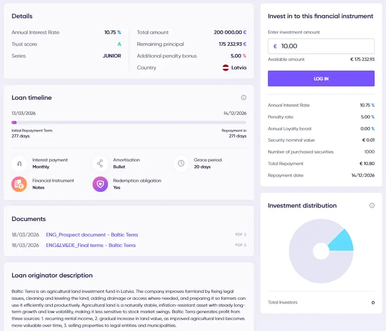
Task: Click the euro symbol in amount field
Action: click(275, 46)
